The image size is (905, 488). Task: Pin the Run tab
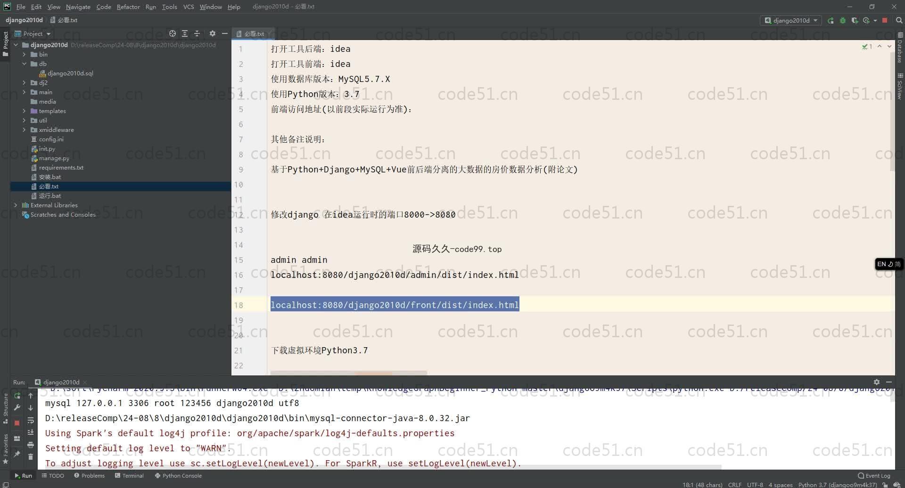tap(17, 454)
